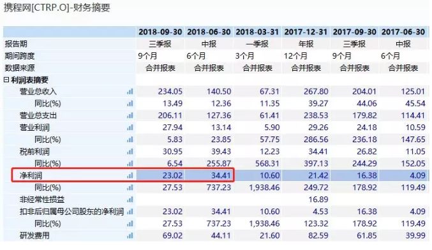
Task: Select revenue cell 140.50
Action: [219, 91]
